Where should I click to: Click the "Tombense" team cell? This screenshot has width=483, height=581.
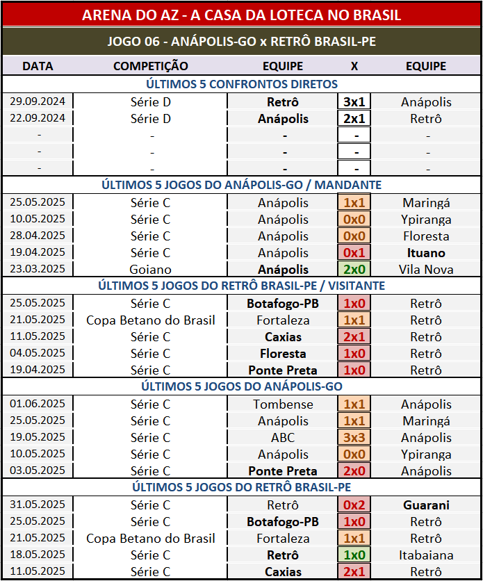pyautogui.click(x=283, y=404)
